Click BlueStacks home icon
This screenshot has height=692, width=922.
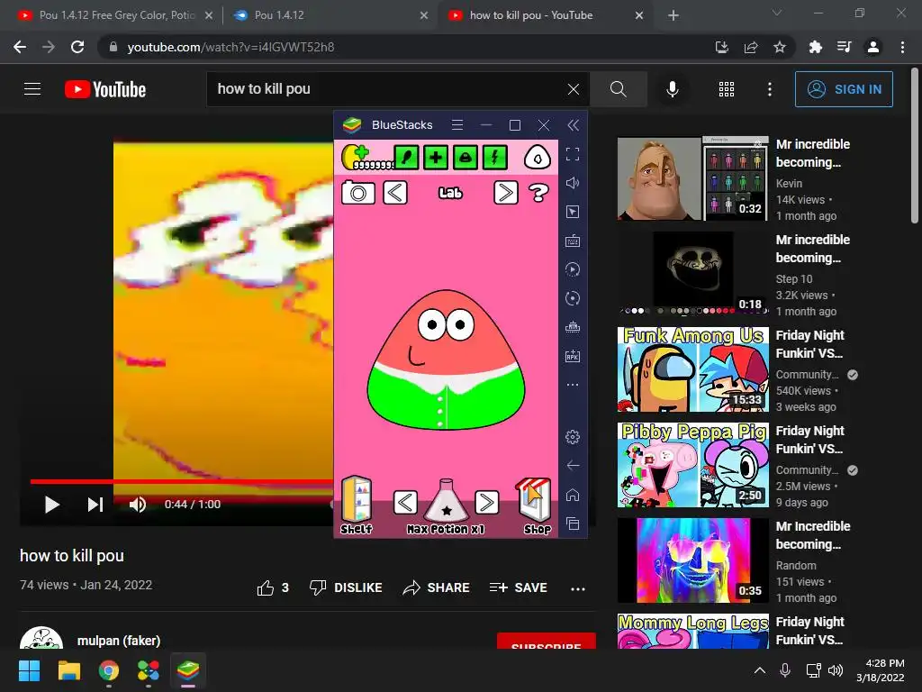[572, 495]
